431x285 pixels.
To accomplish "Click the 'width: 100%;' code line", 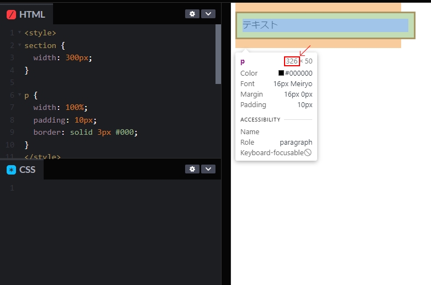I will coord(60,107).
